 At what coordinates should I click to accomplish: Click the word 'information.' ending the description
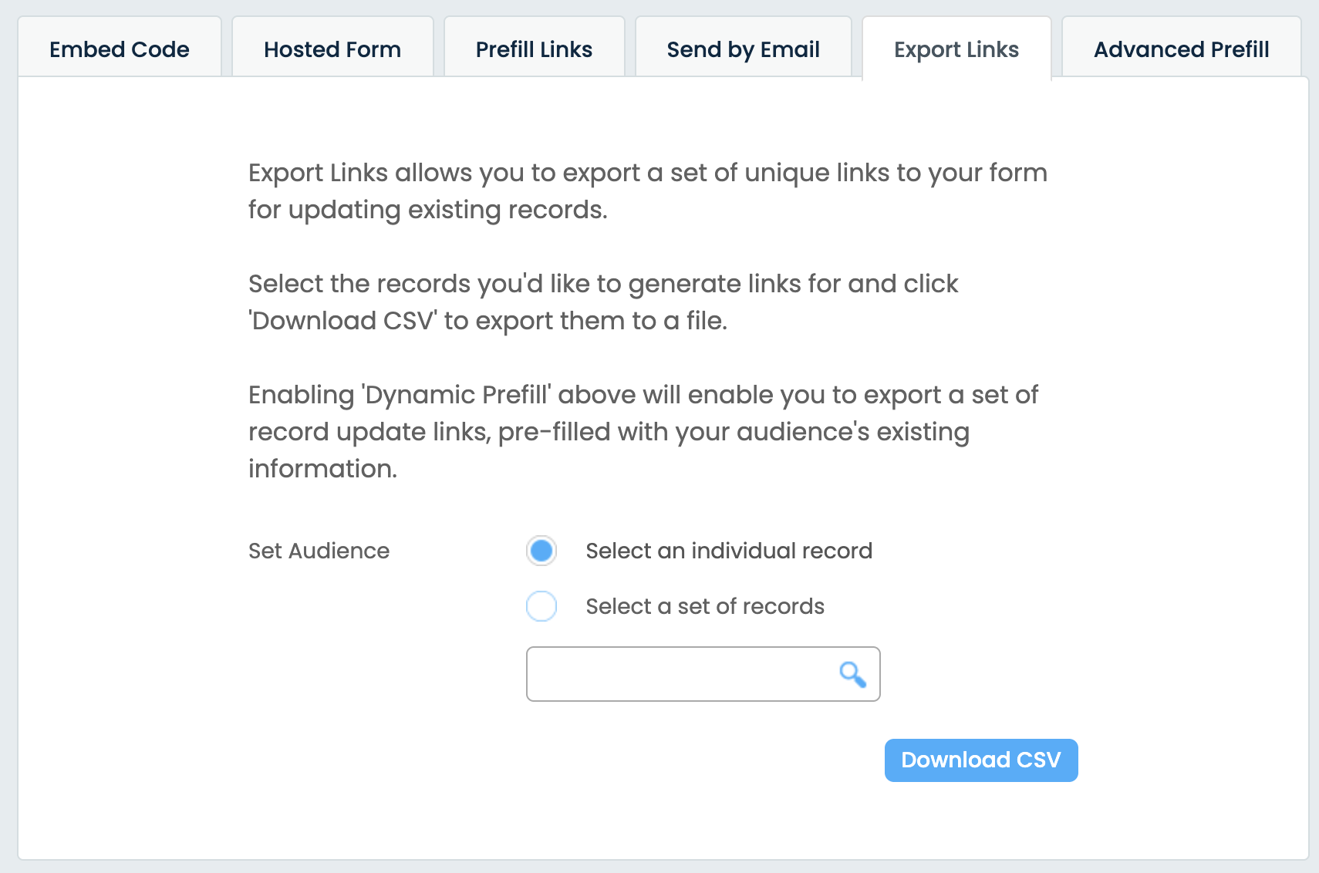(322, 469)
